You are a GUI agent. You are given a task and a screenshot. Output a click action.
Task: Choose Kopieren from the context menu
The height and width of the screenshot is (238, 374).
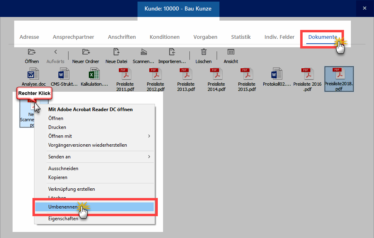point(58,177)
